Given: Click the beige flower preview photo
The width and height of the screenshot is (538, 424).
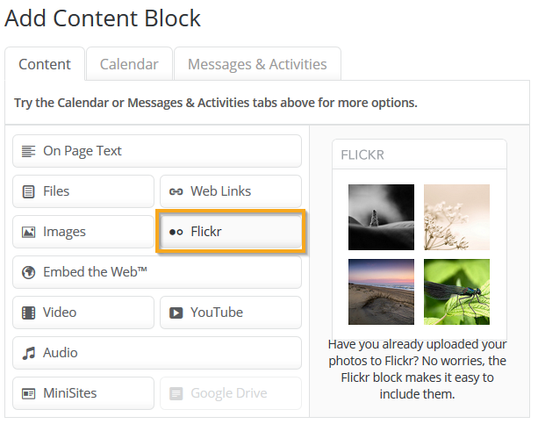Looking at the screenshot, I should (456, 217).
